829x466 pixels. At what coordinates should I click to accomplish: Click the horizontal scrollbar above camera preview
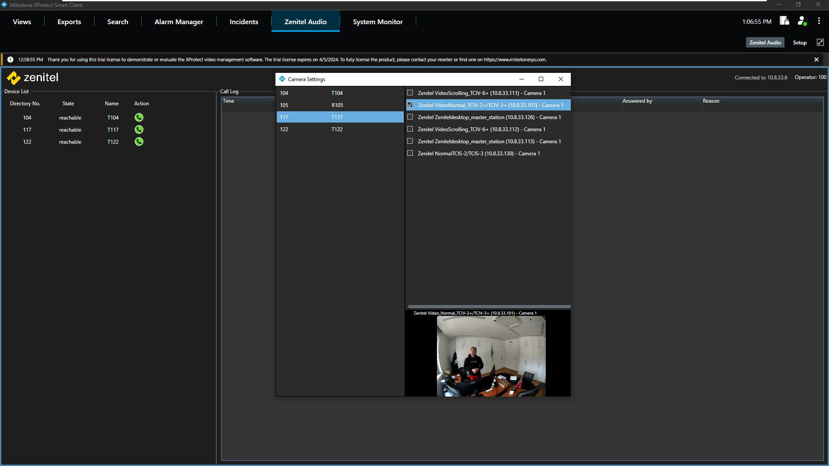(489, 306)
